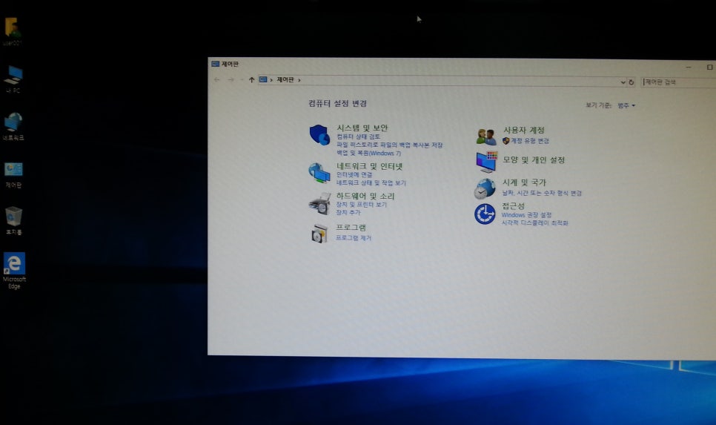Image resolution: width=716 pixels, height=425 pixels.
Task: Click the up arrow navigation button
Action: 252,80
